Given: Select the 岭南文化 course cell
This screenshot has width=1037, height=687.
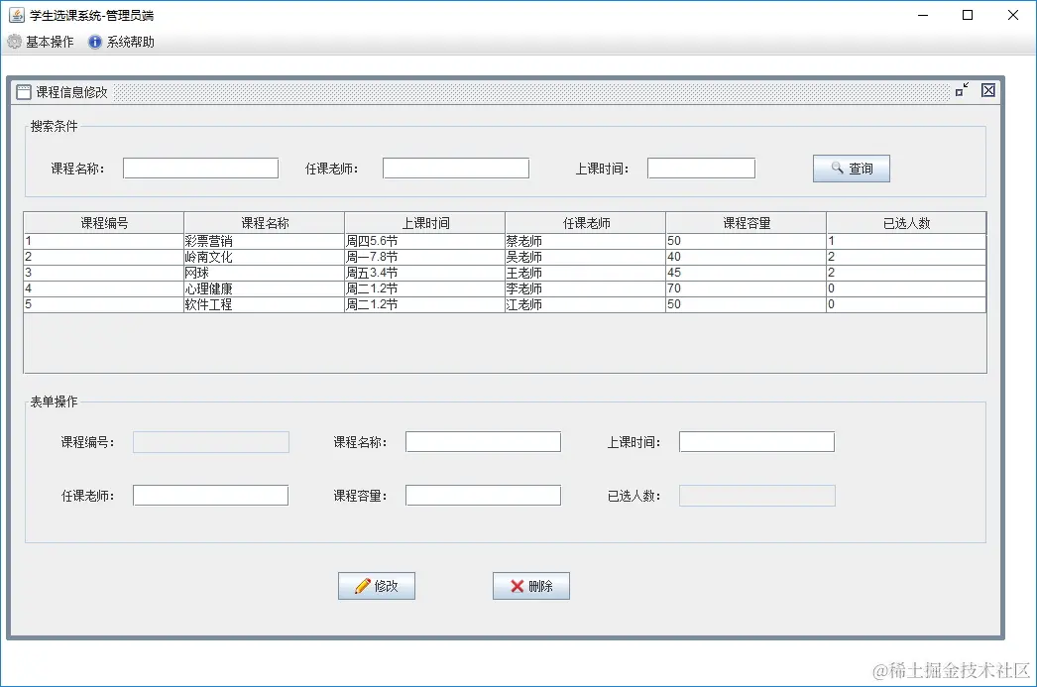Looking at the screenshot, I should tap(265, 257).
